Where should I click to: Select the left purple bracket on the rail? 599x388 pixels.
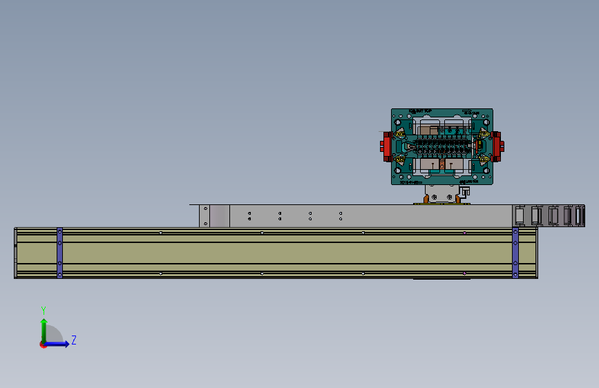click(x=59, y=253)
